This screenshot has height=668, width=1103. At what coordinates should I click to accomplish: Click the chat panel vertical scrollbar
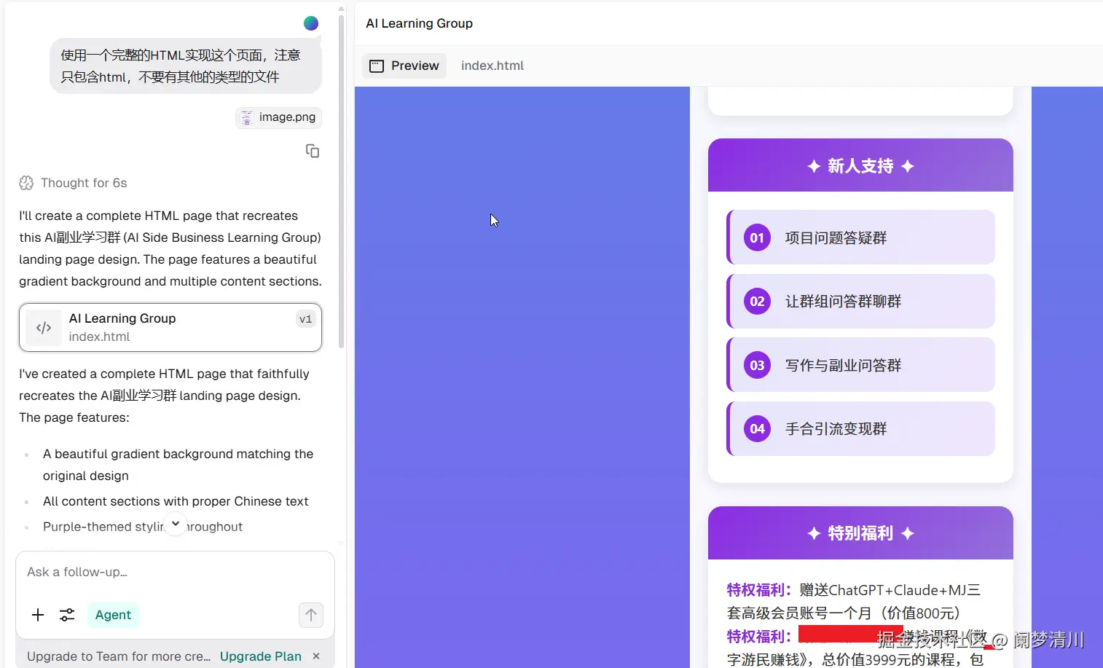[341, 182]
